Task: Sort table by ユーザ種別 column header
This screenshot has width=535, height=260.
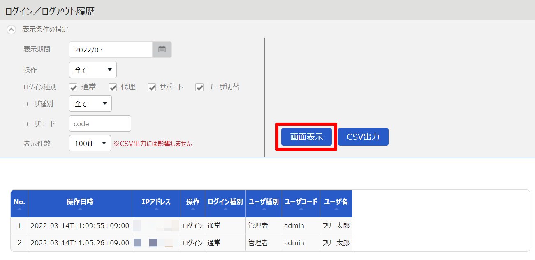Action: coord(264,203)
